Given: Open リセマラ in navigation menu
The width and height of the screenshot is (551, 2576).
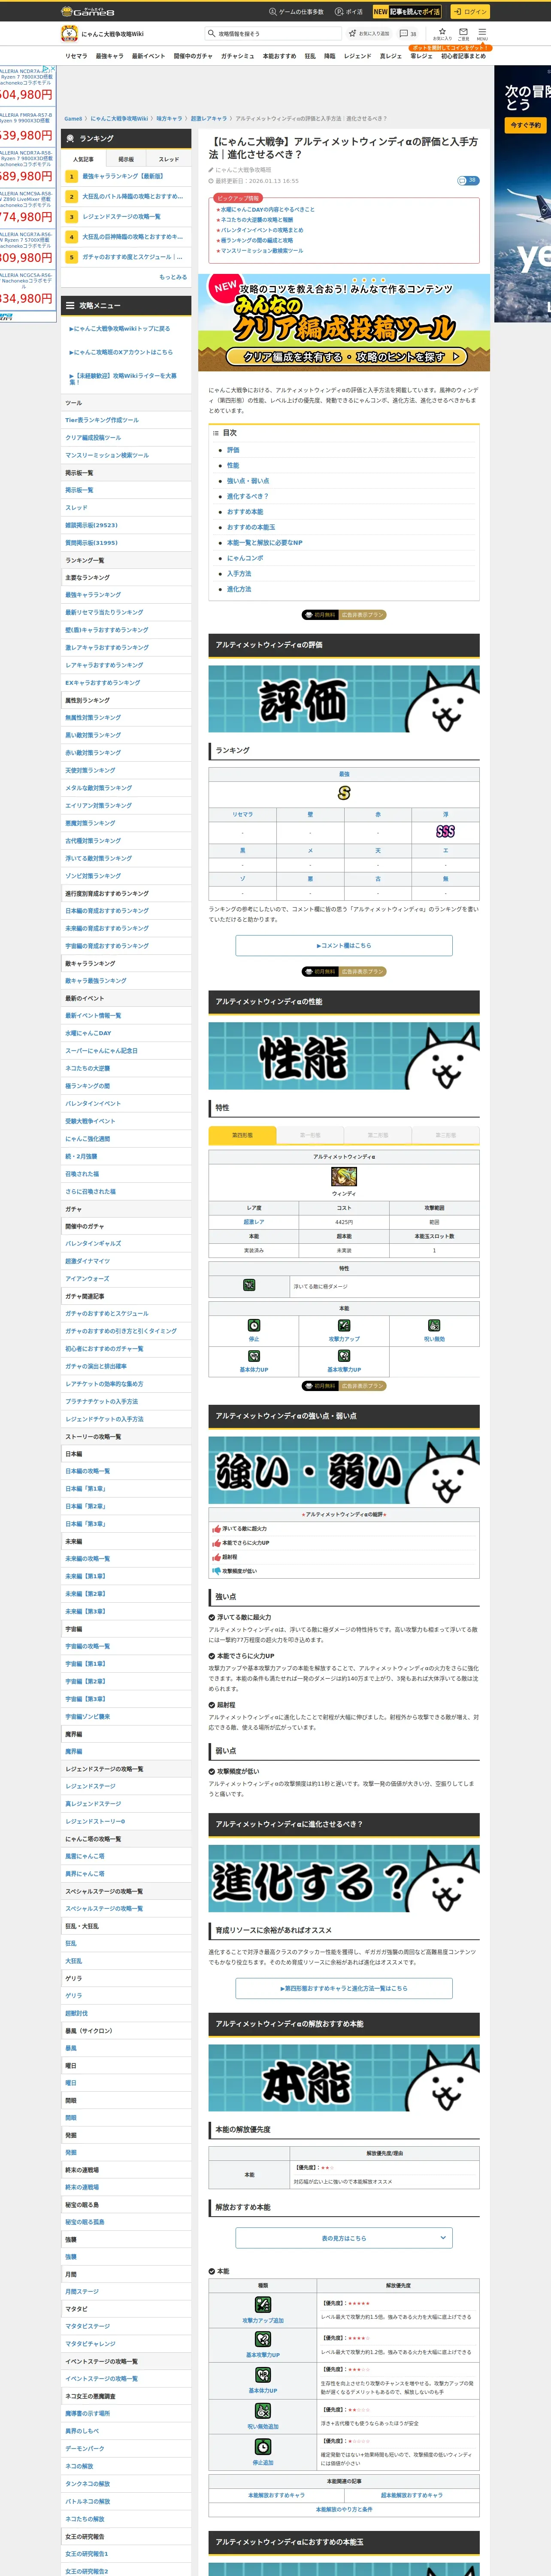Looking at the screenshot, I should 76,56.
